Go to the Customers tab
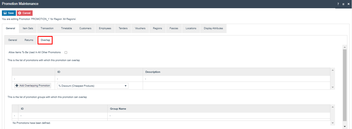352x129 pixels. click(x=85, y=28)
